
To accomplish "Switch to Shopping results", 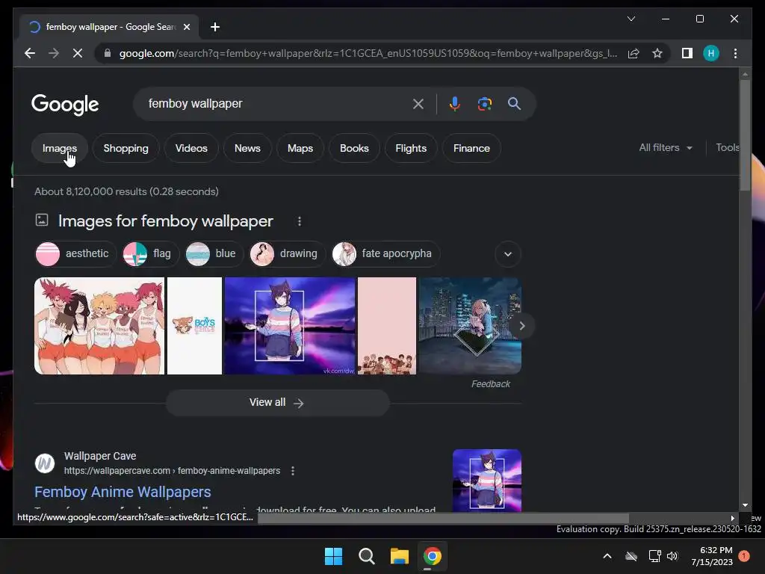I will (126, 149).
